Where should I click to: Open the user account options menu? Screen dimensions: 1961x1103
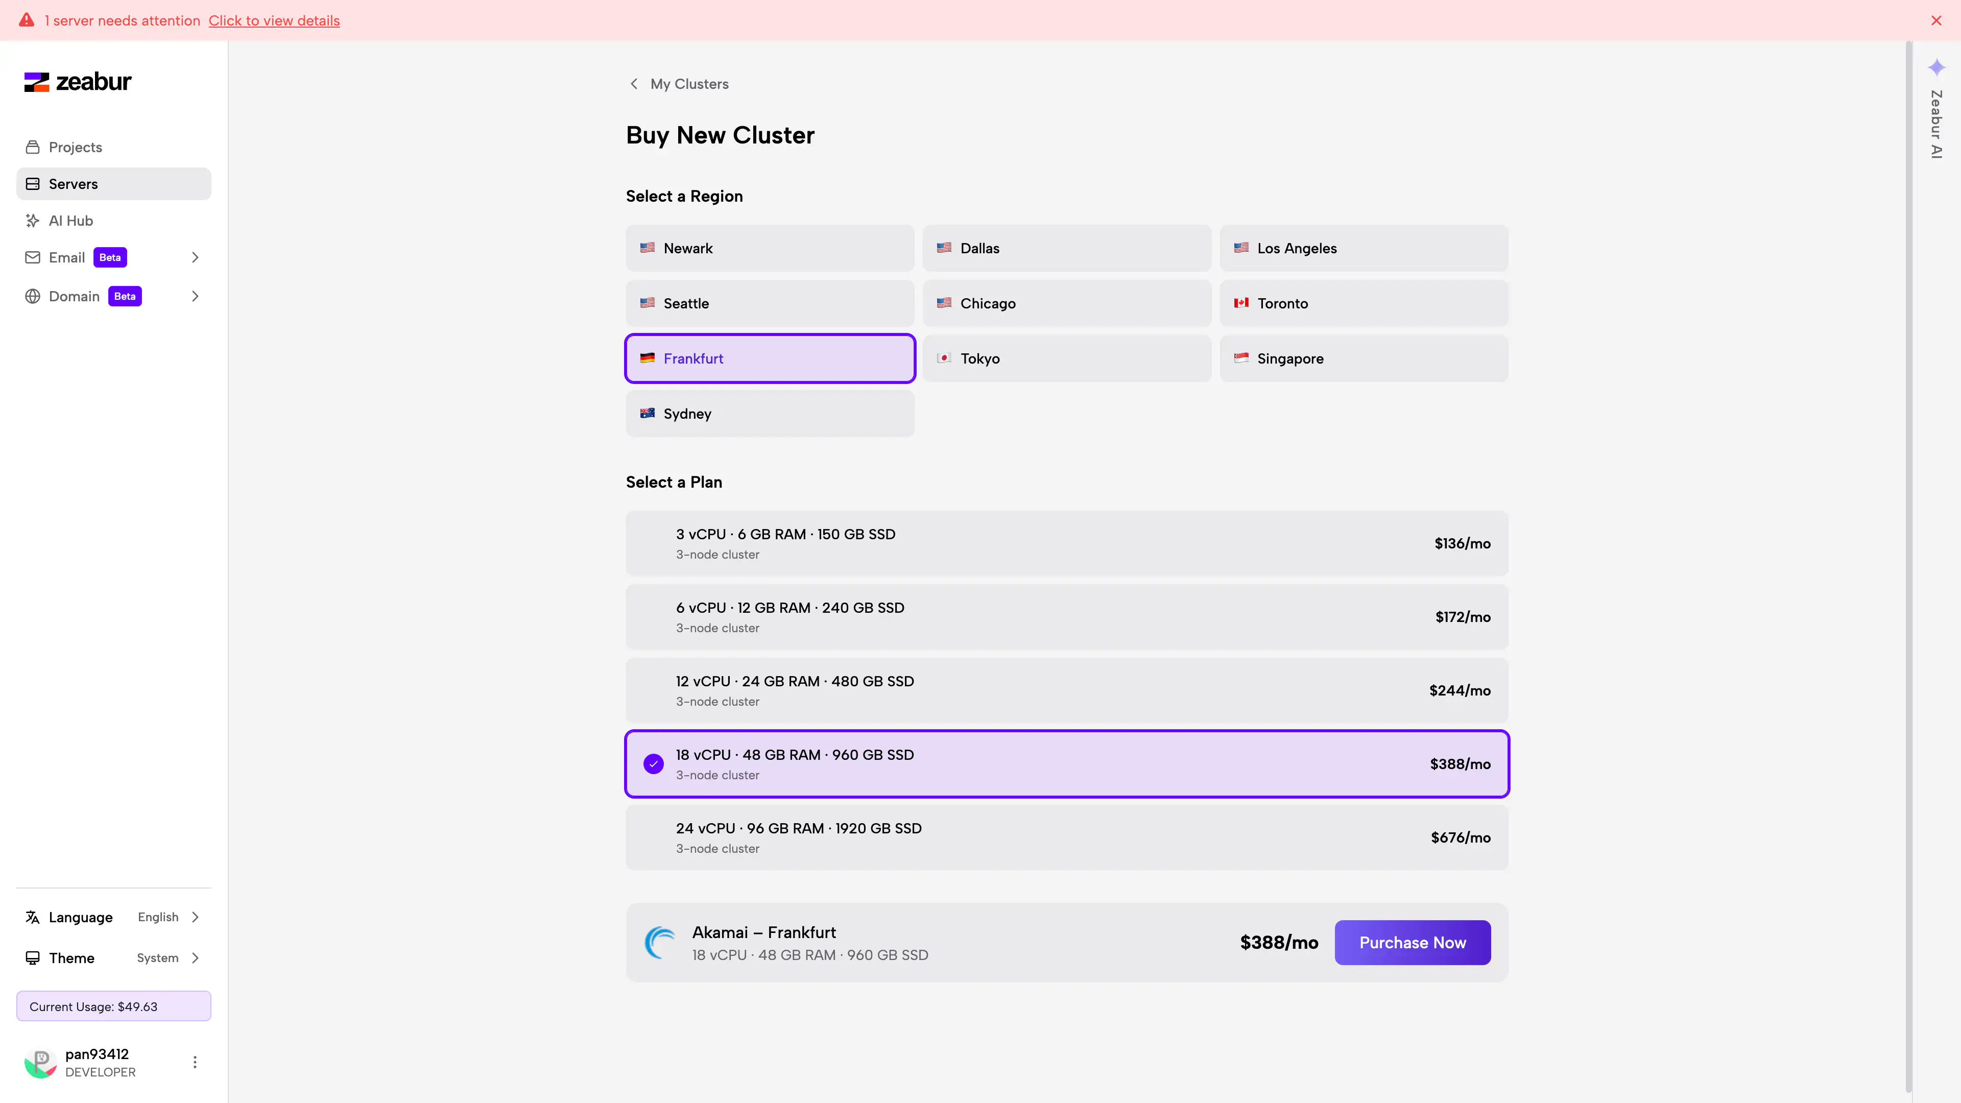tap(195, 1062)
